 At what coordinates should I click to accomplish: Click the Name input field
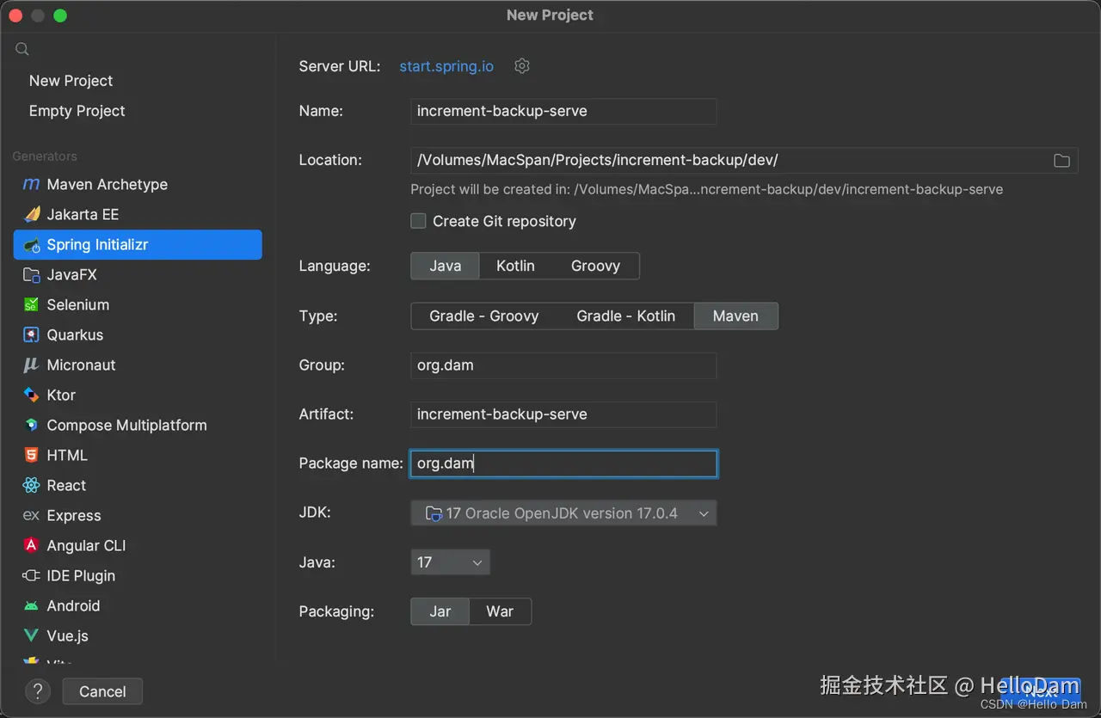pos(563,111)
